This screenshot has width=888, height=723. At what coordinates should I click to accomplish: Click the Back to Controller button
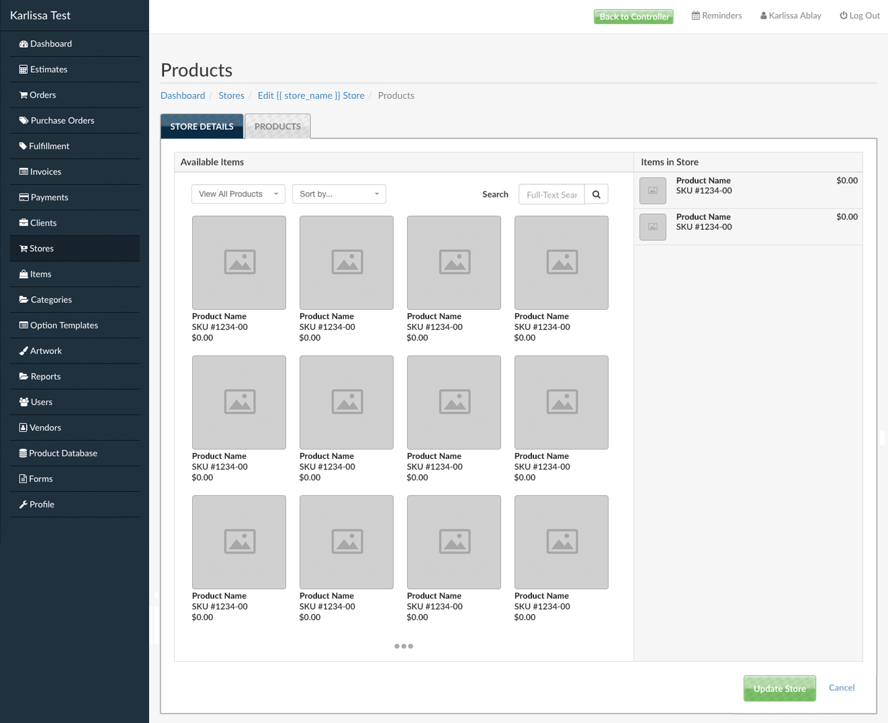click(x=633, y=16)
